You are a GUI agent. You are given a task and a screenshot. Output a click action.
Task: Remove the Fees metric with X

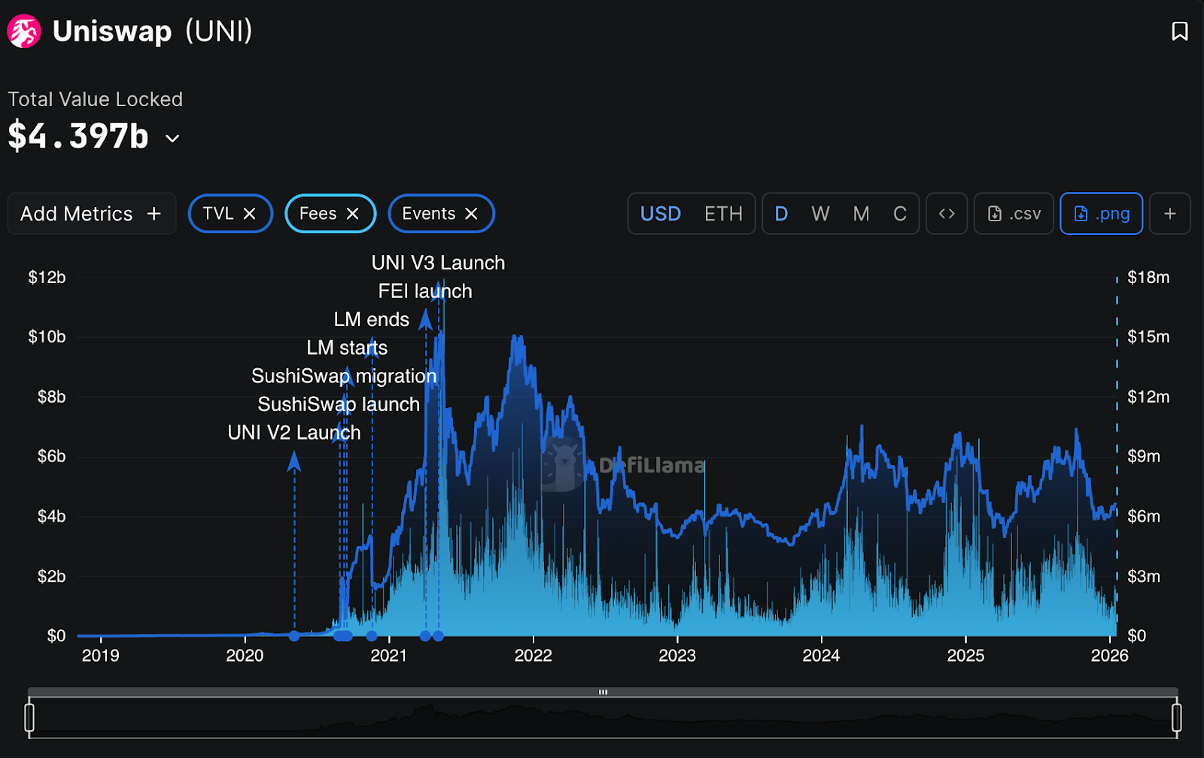(x=352, y=214)
